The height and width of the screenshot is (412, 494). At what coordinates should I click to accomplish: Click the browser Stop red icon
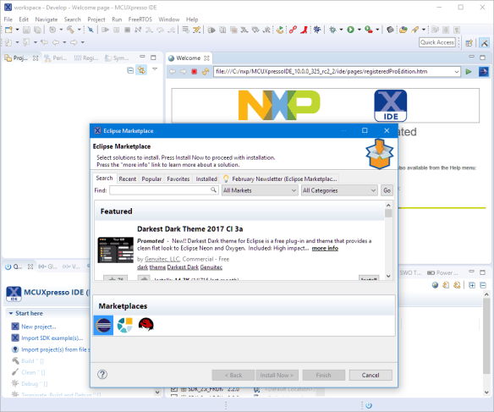click(x=195, y=72)
